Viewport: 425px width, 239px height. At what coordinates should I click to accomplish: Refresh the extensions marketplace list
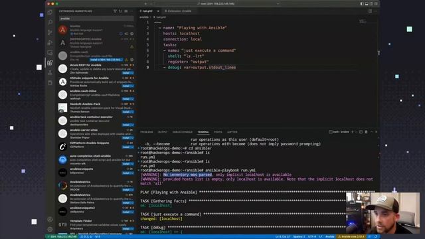[121, 11]
